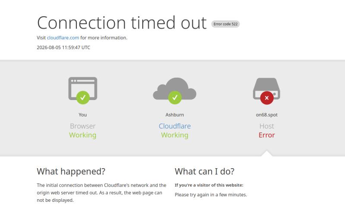Click the browser window icon

83,88
